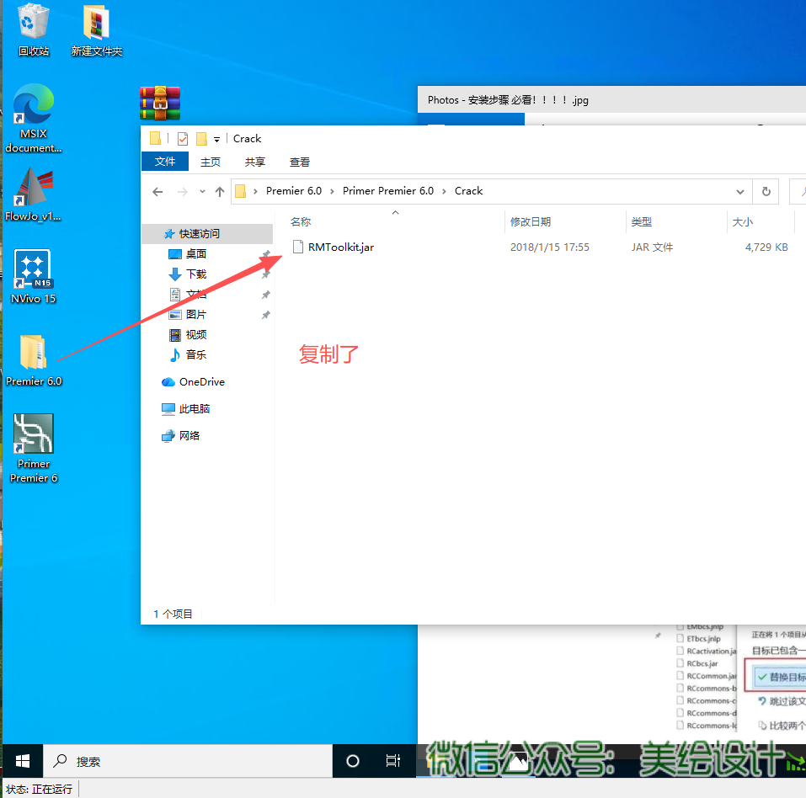
Task: Select the Premier 6.0 folder on desktop
Action: tap(34, 353)
